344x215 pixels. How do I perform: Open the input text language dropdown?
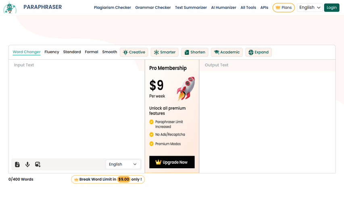pos(123,164)
